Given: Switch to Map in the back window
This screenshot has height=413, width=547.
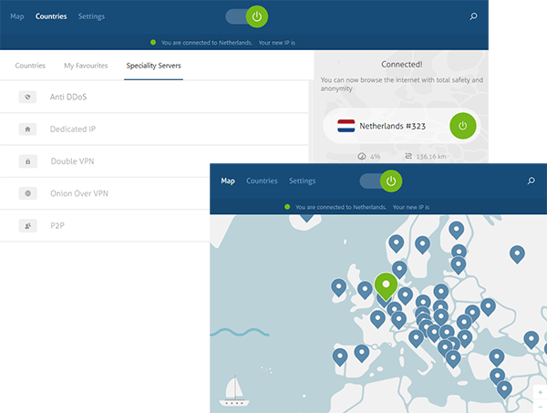Looking at the screenshot, I should click(x=17, y=16).
